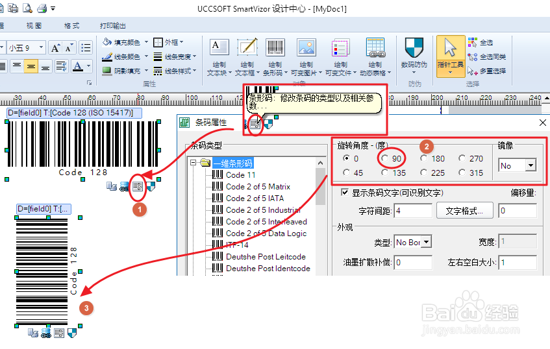550x349 pixels.
Task: Open the 类型 No Border dropdown
Action: click(x=426, y=242)
